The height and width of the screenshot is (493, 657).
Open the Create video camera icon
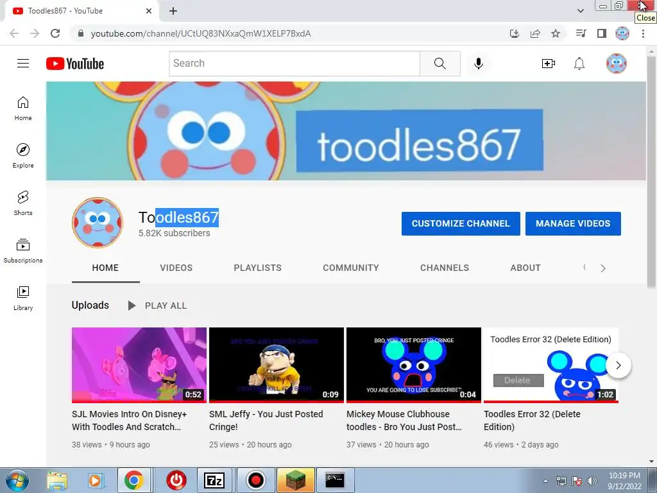pyautogui.click(x=548, y=64)
